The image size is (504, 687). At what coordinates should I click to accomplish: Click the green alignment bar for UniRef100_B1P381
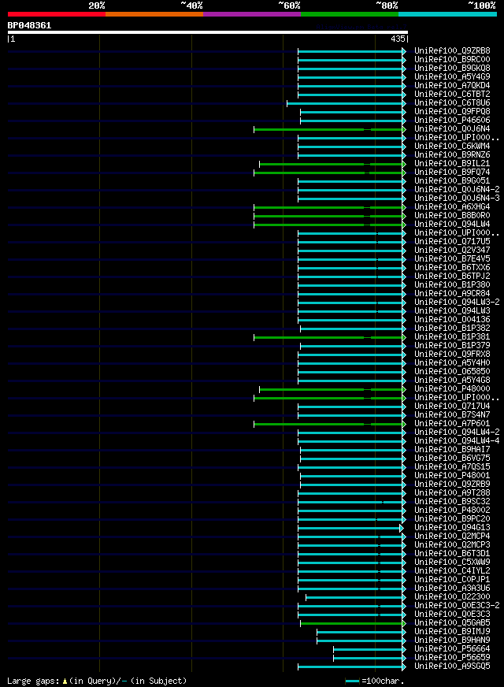click(x=328, y=338)
